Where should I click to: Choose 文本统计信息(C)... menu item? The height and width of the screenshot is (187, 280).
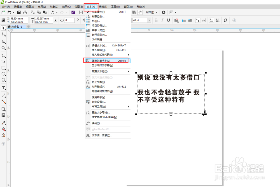tap(108, 135)
